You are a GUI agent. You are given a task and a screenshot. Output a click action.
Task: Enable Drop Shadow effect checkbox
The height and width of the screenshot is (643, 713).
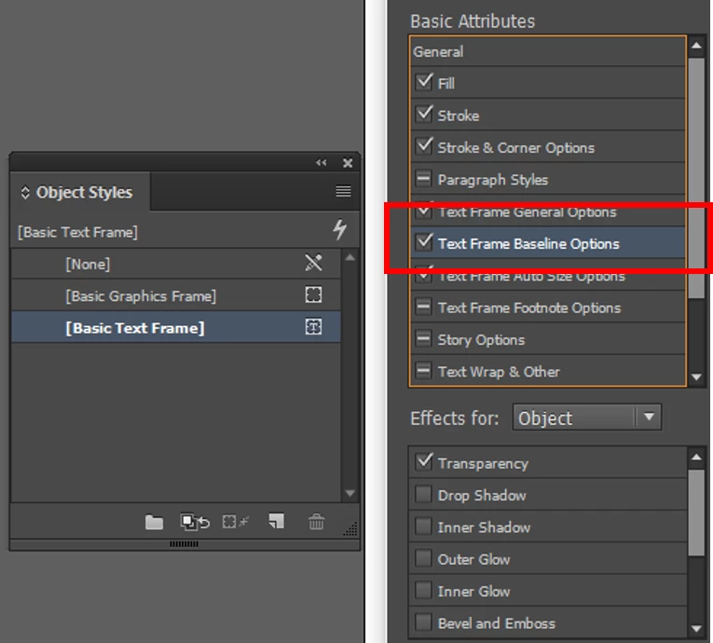(423, 494)
